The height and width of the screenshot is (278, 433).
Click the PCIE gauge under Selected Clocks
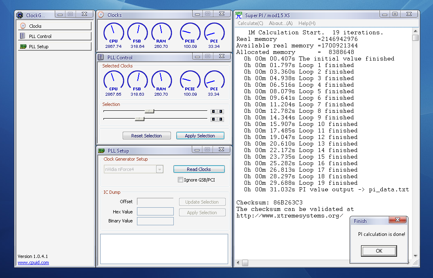click(x=190, y=83)
